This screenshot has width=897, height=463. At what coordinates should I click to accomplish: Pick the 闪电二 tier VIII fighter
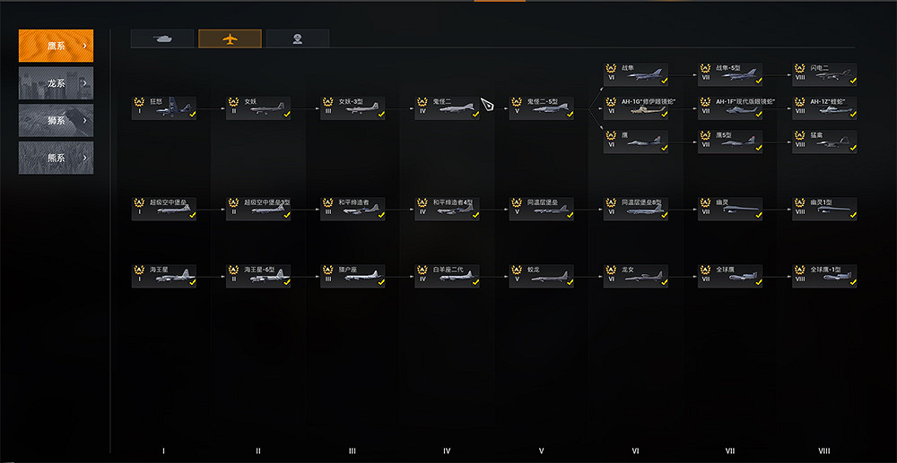(x=824, y=75)
